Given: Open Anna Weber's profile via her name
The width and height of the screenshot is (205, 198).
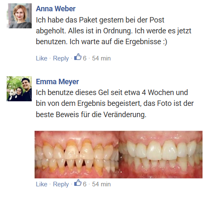Looking at the screenshot, I should point(56,9).
